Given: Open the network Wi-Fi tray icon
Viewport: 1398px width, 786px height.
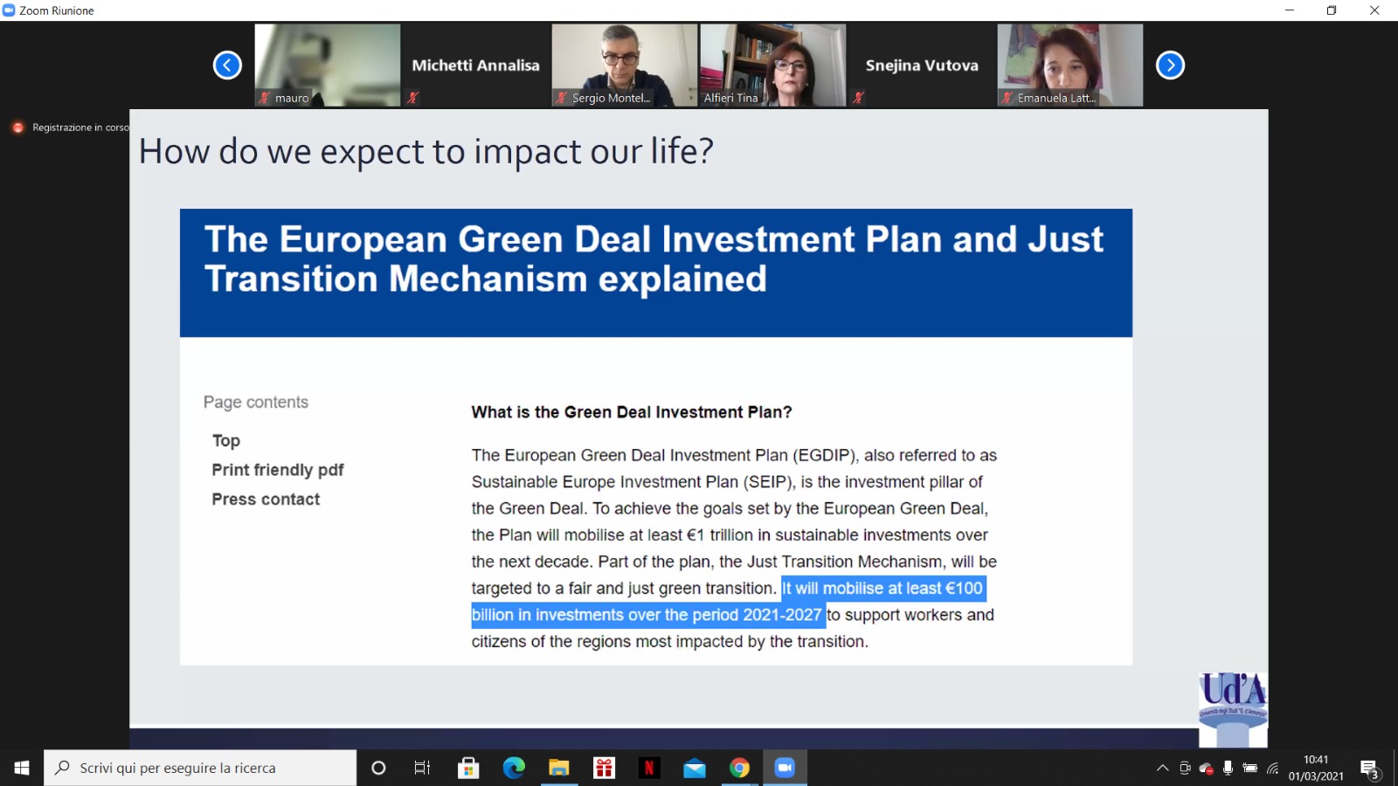Looking at the screenshot, I should click(1273, 768).
